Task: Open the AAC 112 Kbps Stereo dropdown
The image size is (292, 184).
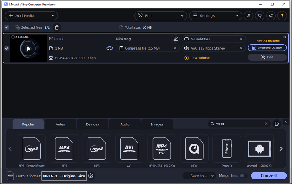Action: coord(214,48)
